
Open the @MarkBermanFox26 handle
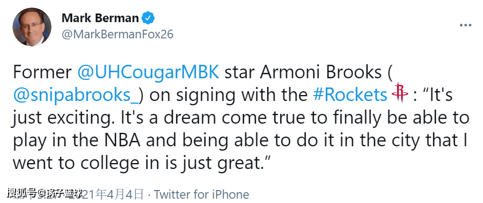coord(117,35)
